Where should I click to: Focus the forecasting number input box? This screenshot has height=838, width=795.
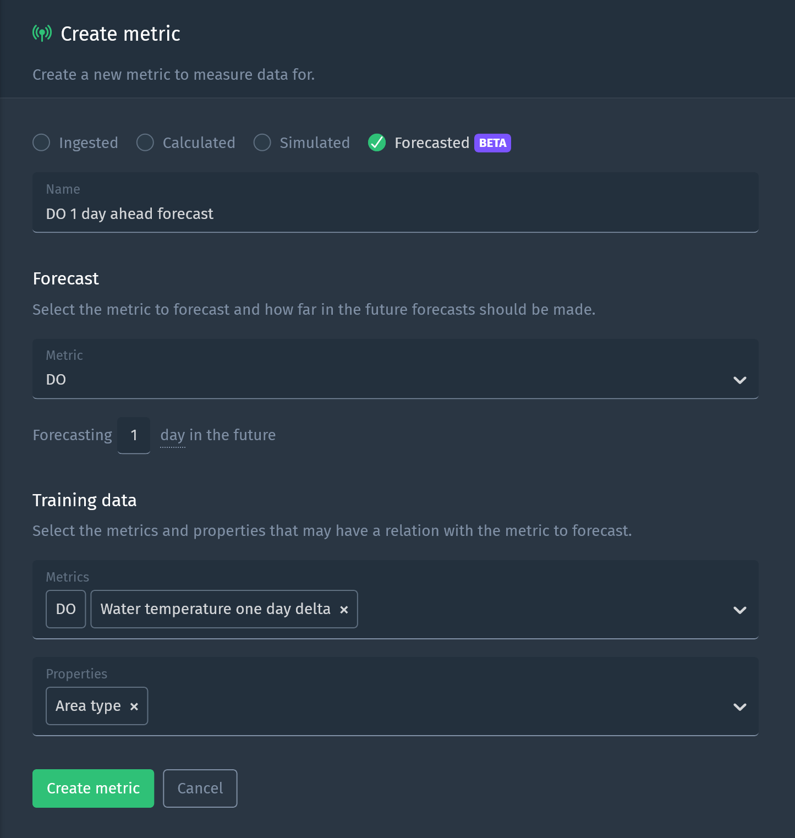[x=134, y=435]
